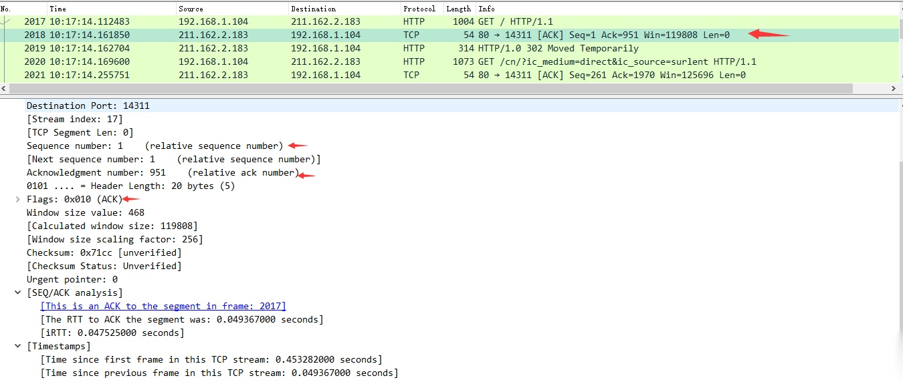
Task: Click the length 1073 cell in packet 2020
Action: coord(463,61)
